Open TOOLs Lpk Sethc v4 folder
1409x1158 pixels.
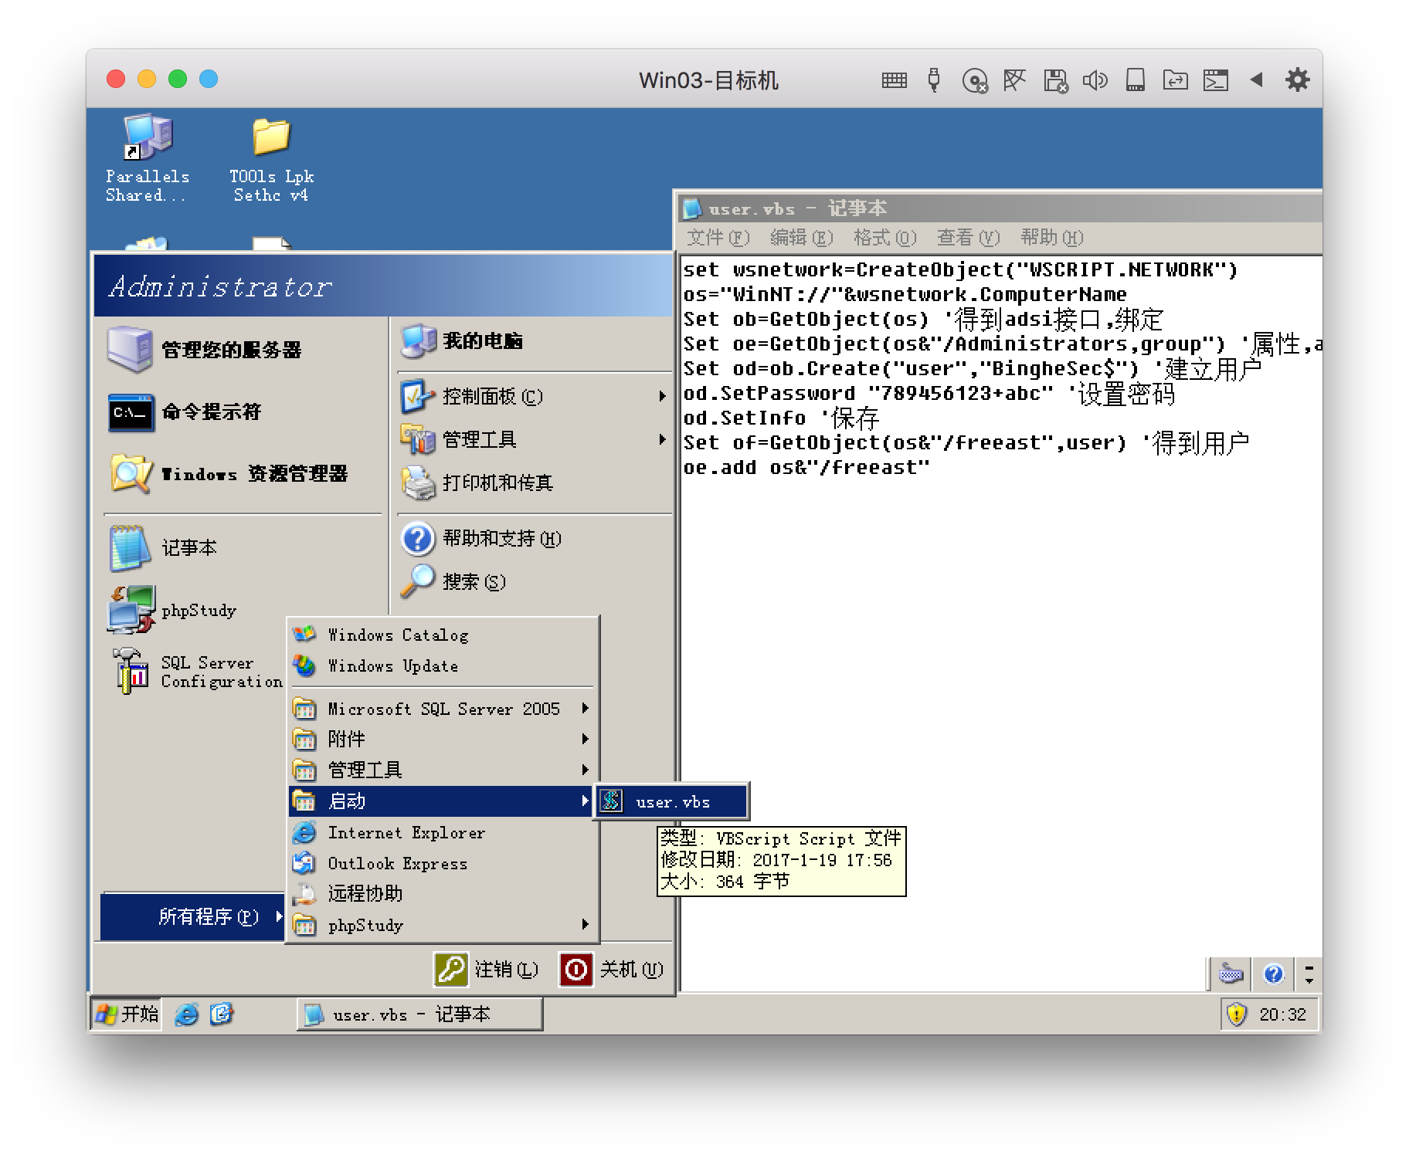tap(271, 161)
